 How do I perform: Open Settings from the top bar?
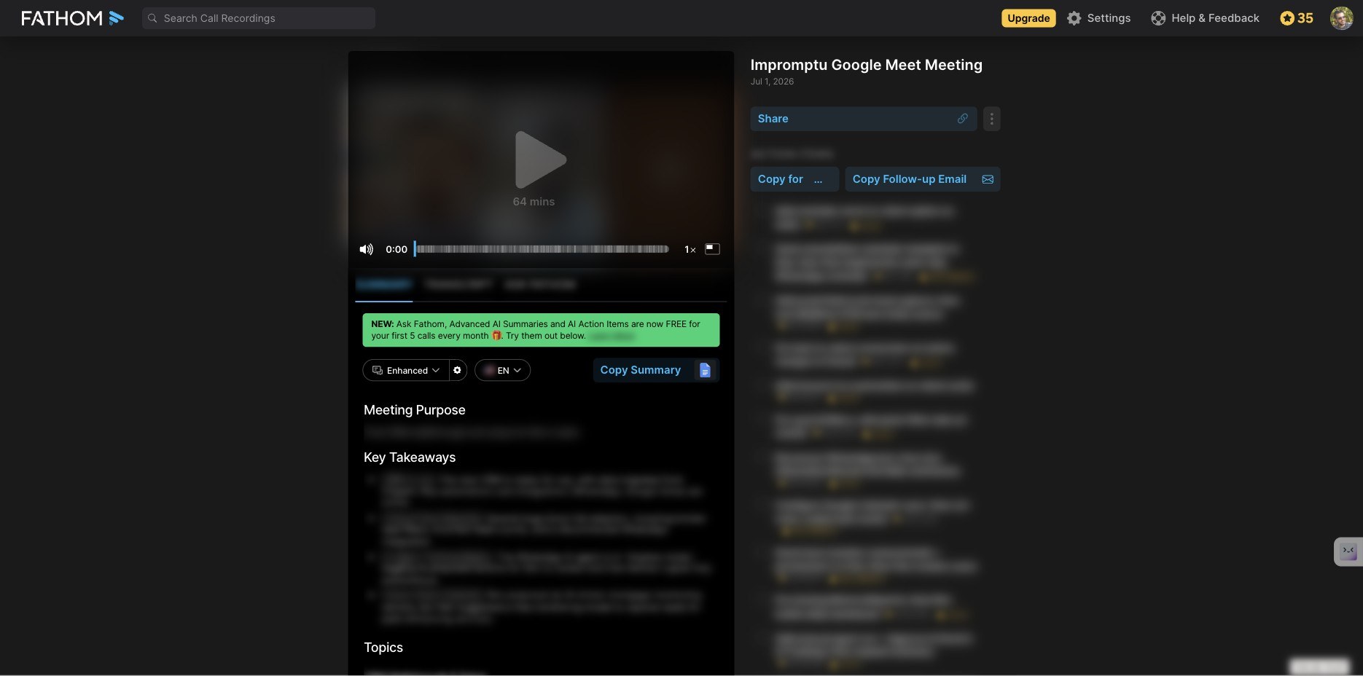point(1098,18)
